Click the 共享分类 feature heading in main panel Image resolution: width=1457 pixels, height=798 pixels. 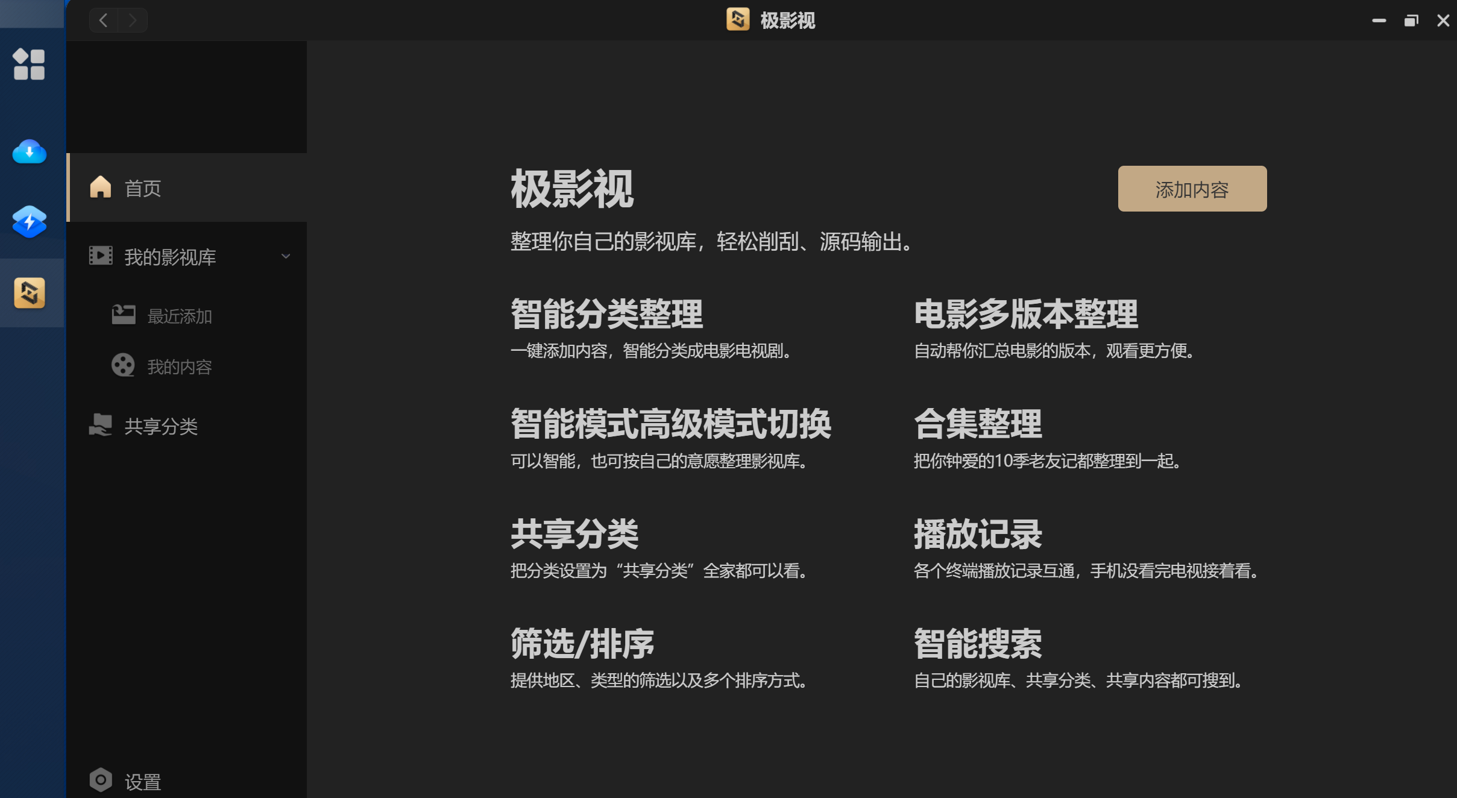(574, 534)
